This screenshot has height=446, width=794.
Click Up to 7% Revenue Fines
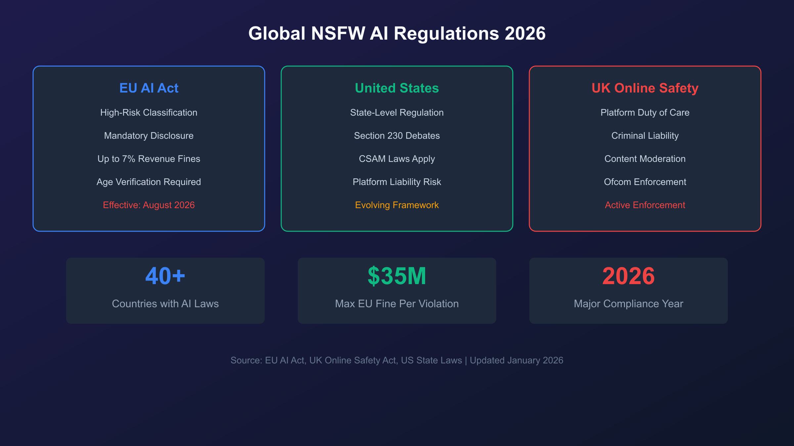pos(149,159)
